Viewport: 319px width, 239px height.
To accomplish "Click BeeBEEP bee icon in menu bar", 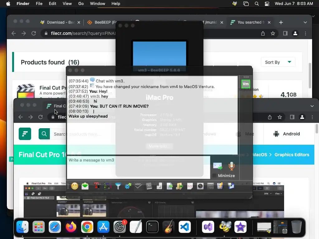I will click(235, 4).
